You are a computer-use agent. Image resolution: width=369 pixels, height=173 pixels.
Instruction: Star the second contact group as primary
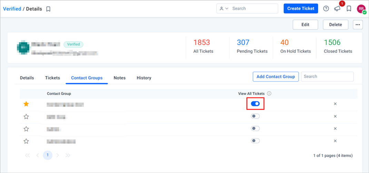pyautogui.click(x=26, y=117)
